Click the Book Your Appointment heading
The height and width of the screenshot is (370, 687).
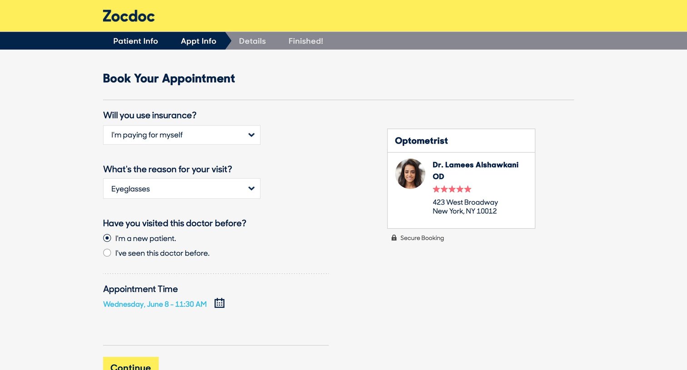tap(169, 79)
